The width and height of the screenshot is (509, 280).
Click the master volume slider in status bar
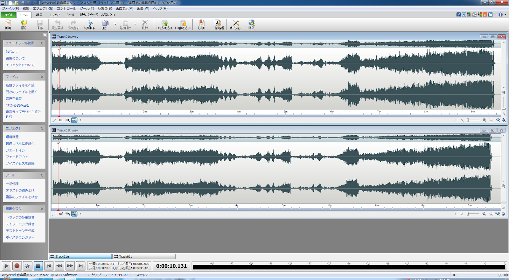(x=479, y=275)
